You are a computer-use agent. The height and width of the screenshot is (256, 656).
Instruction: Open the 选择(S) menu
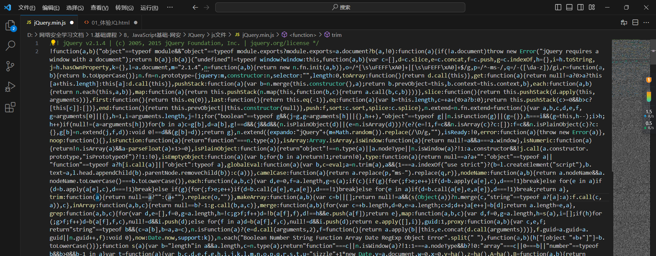[75, 8]
